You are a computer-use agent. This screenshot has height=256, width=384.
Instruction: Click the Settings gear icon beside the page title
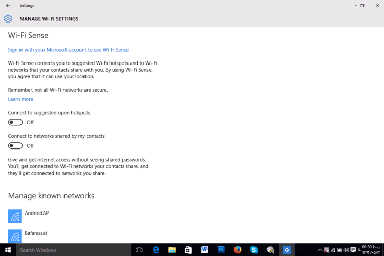click(8, 18)
